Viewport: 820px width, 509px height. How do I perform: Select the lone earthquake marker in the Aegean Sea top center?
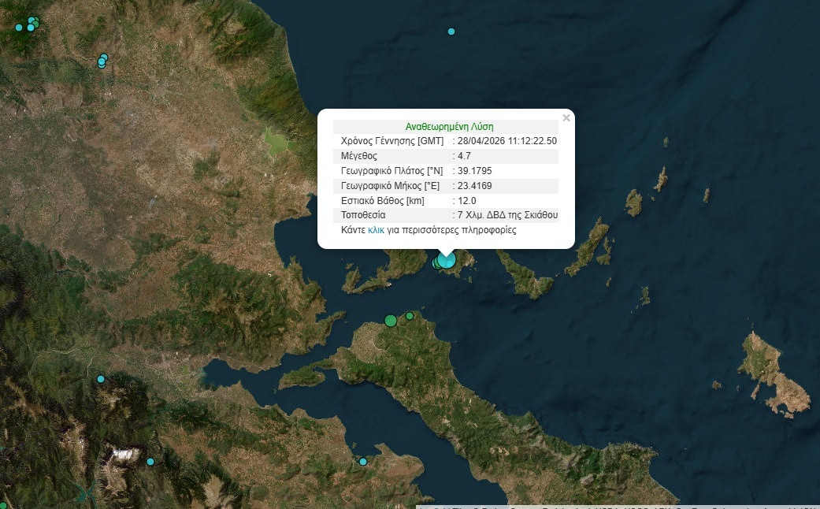[451, 32]
